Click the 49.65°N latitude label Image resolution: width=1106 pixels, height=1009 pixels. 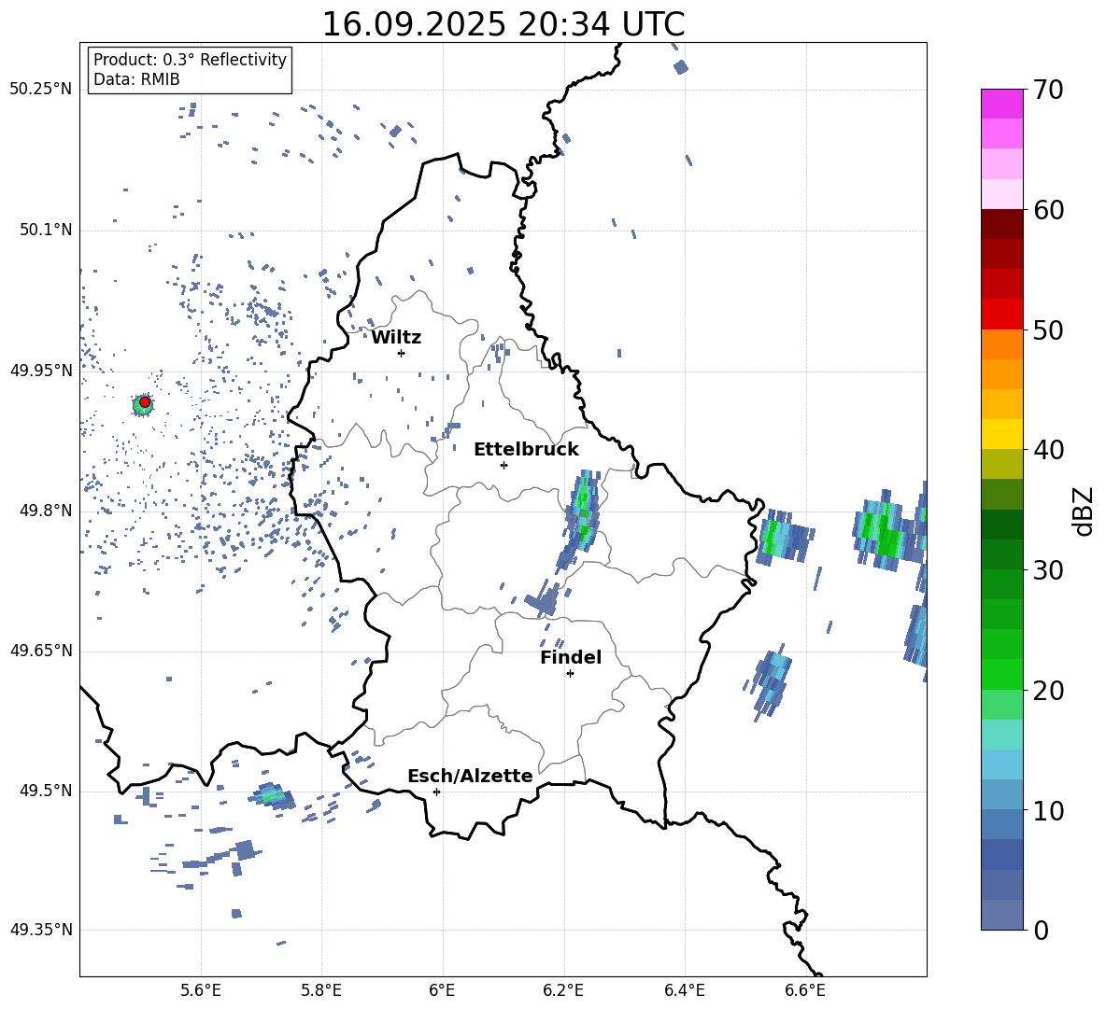tap(41, 650)
